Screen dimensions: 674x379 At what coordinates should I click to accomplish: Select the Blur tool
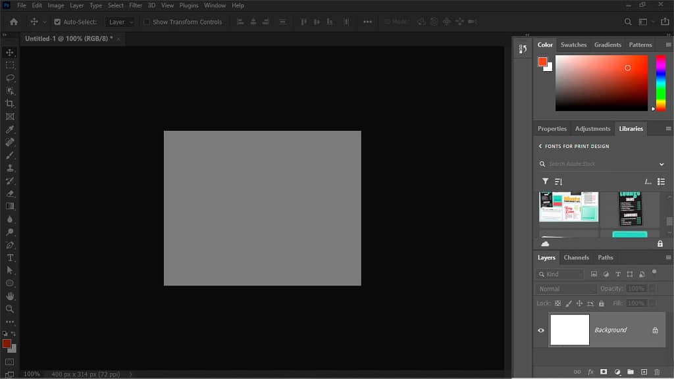[9, 219]
